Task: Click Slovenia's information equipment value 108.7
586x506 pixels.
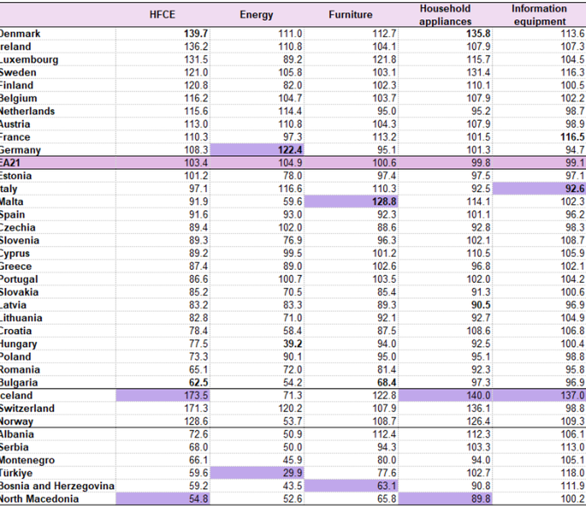Action: pos(572,240)
